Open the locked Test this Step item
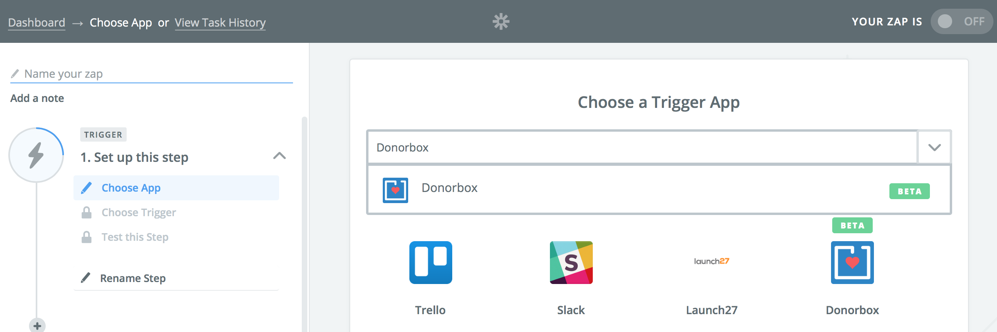The height and width of the screenshot is (332, 997). 135,237
